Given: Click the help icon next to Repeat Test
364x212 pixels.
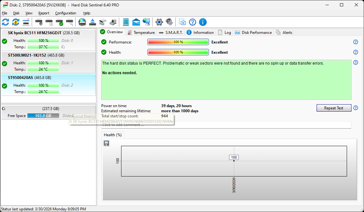Looking at the screenshot, I should (x=355, y=108).
